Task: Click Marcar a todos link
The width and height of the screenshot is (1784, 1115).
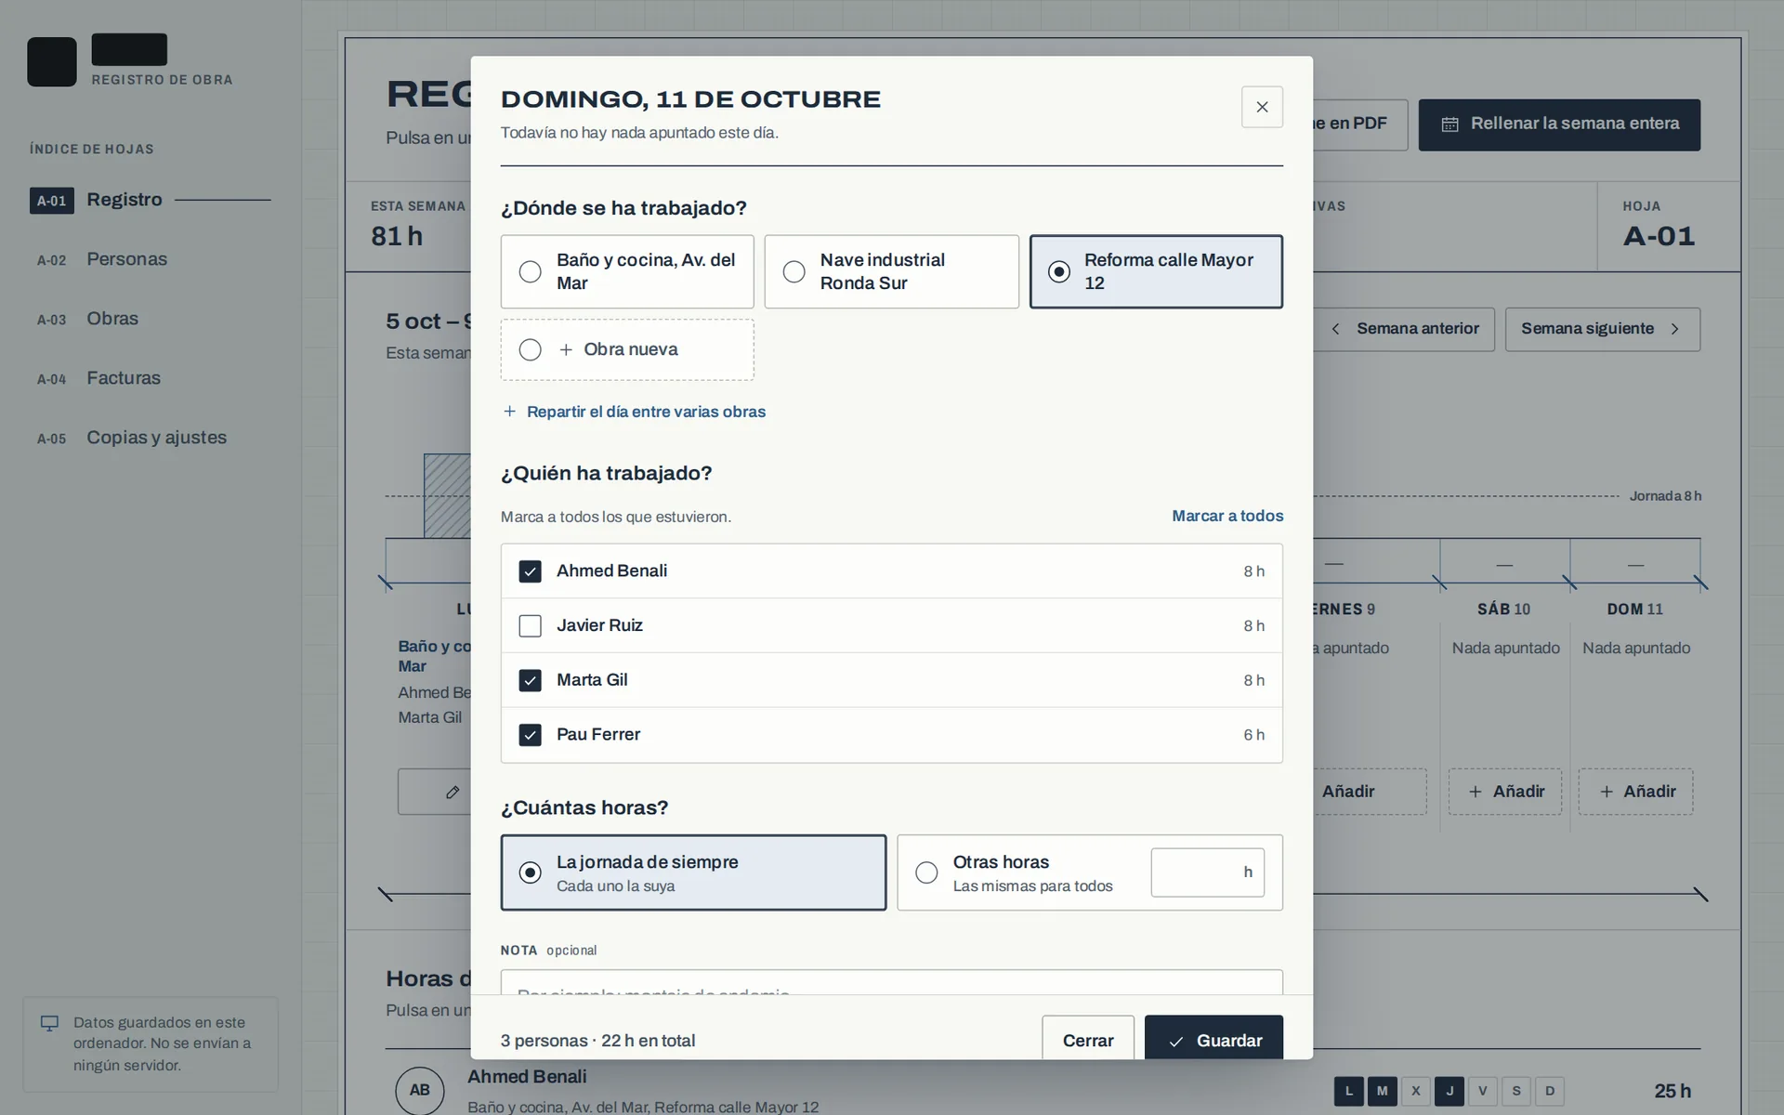Action: (x=1227, y=516)
